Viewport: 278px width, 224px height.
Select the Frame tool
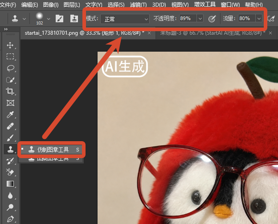[10, 103]
